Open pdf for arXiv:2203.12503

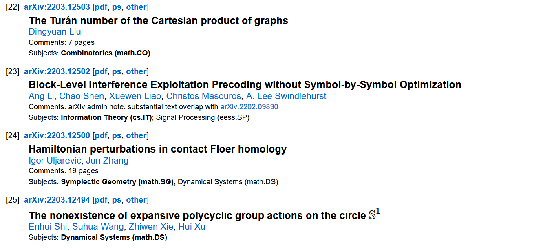pos(101,7)
